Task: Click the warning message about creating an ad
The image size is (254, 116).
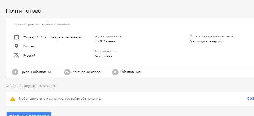Action: tap(59, 99)
